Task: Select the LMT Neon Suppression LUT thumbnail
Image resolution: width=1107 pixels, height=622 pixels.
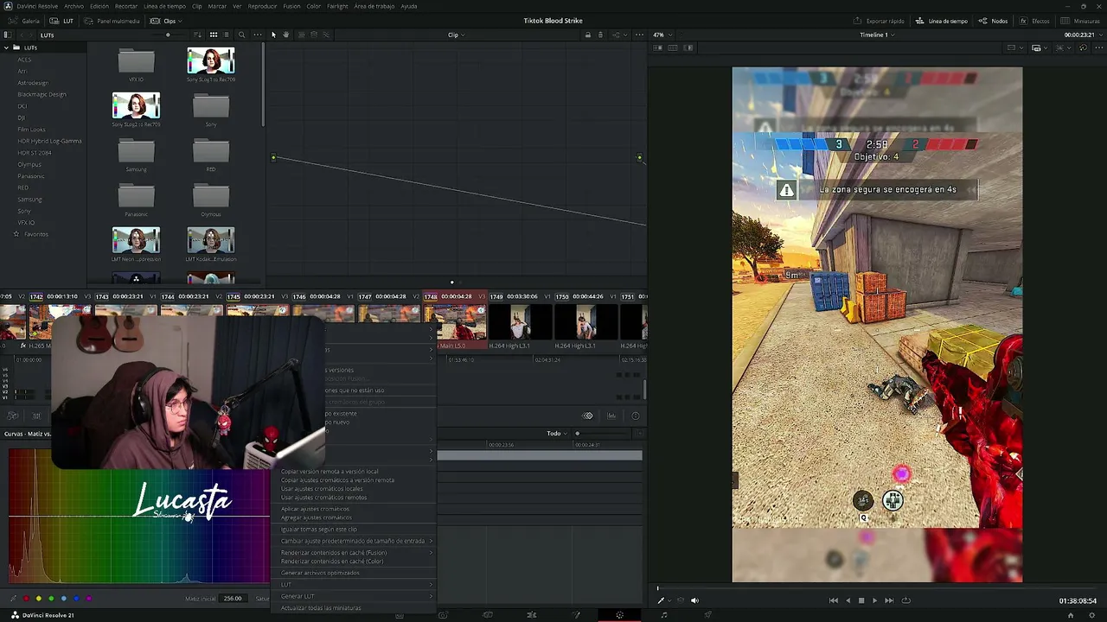Action: click(136, 239)
